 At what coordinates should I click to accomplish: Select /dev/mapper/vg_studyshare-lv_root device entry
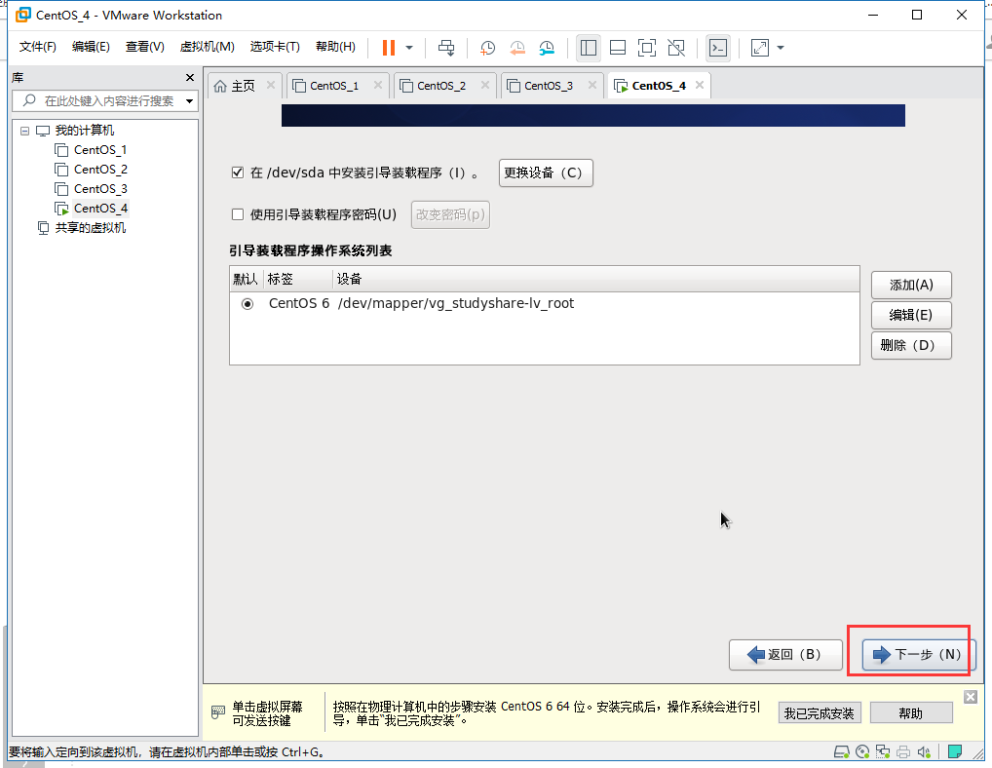click(455, 304)
